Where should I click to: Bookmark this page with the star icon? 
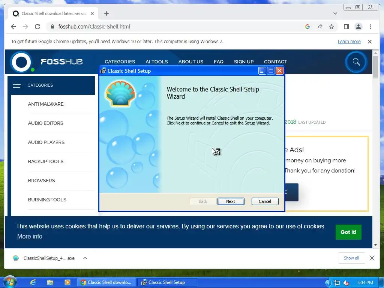[x=331, y=27]
